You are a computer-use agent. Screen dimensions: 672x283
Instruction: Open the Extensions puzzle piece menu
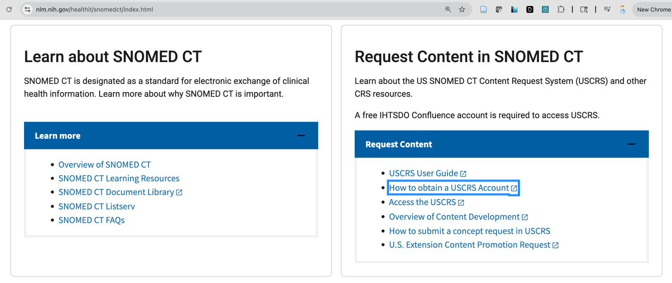(561, 9)
